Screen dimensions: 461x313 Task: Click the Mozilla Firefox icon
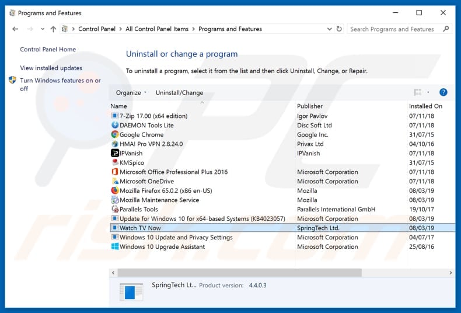(114, 190)
